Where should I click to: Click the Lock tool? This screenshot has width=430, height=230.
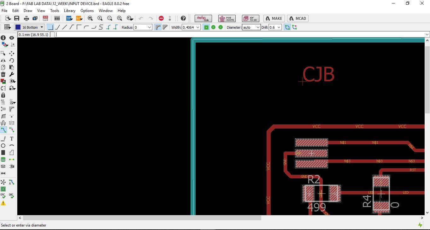click(x=3, y=95)
